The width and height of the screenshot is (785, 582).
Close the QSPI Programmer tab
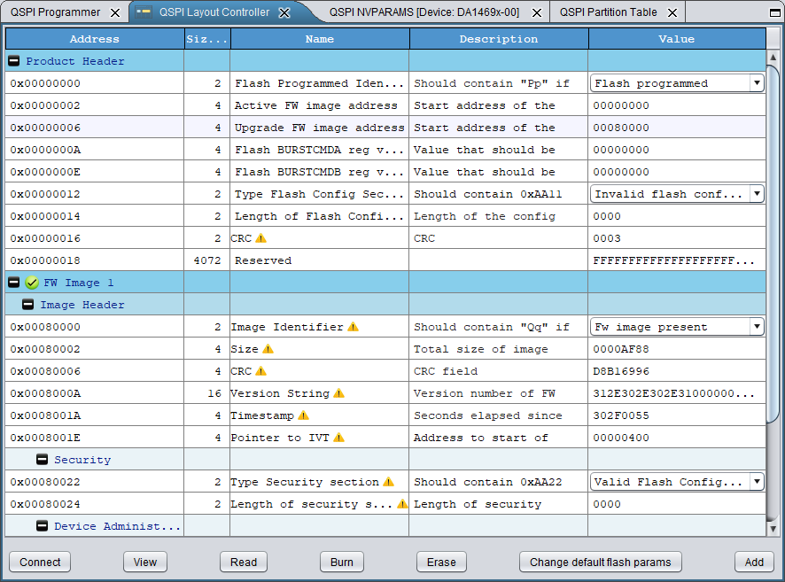click(115, 12)
